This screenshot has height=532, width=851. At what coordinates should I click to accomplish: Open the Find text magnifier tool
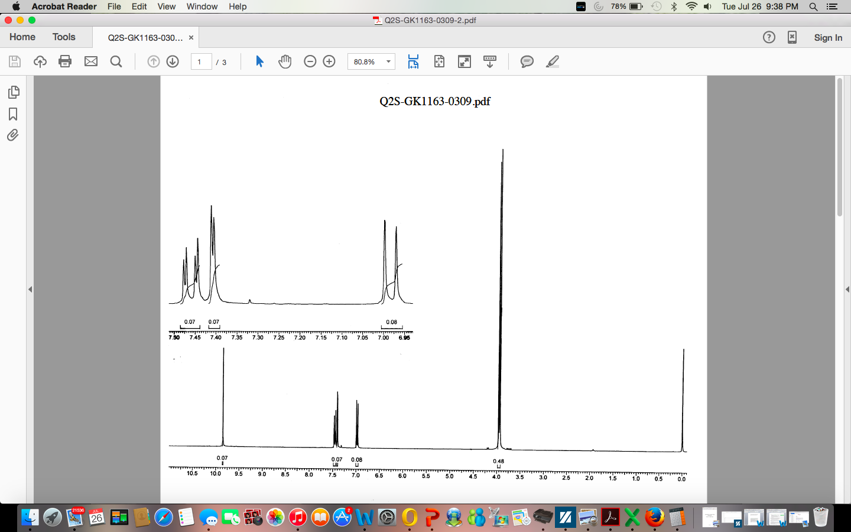[x=116, y=61]
